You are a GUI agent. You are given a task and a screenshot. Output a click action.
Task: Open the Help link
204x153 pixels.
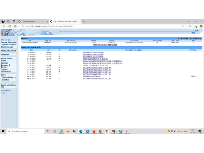point(193,33)
